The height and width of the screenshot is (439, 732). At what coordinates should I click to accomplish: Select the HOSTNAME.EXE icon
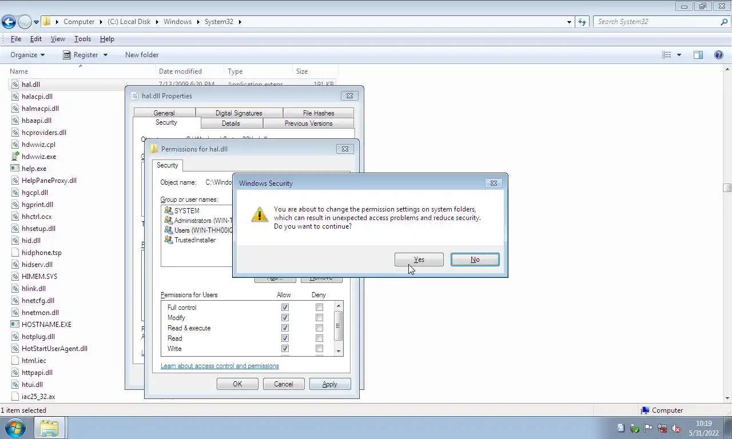tap(15, 325)
